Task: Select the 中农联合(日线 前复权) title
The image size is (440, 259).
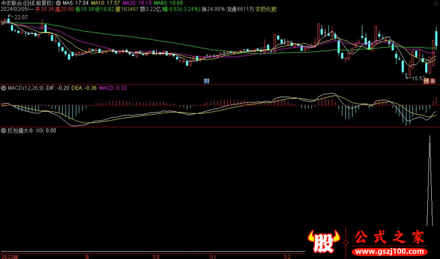Action: click(x=28, y=3)
